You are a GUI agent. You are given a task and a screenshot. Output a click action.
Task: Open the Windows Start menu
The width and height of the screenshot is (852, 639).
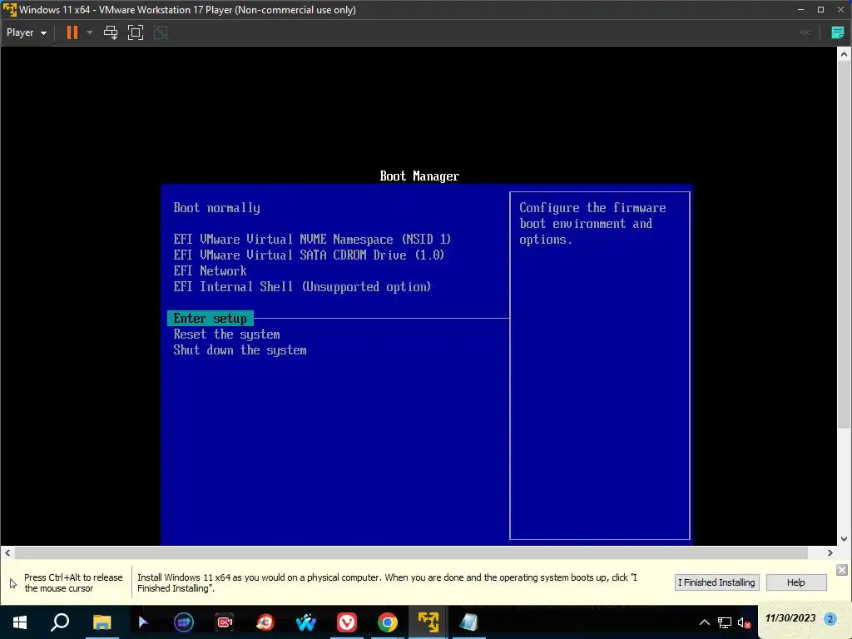pyautogui.click(x=20, y=622)
